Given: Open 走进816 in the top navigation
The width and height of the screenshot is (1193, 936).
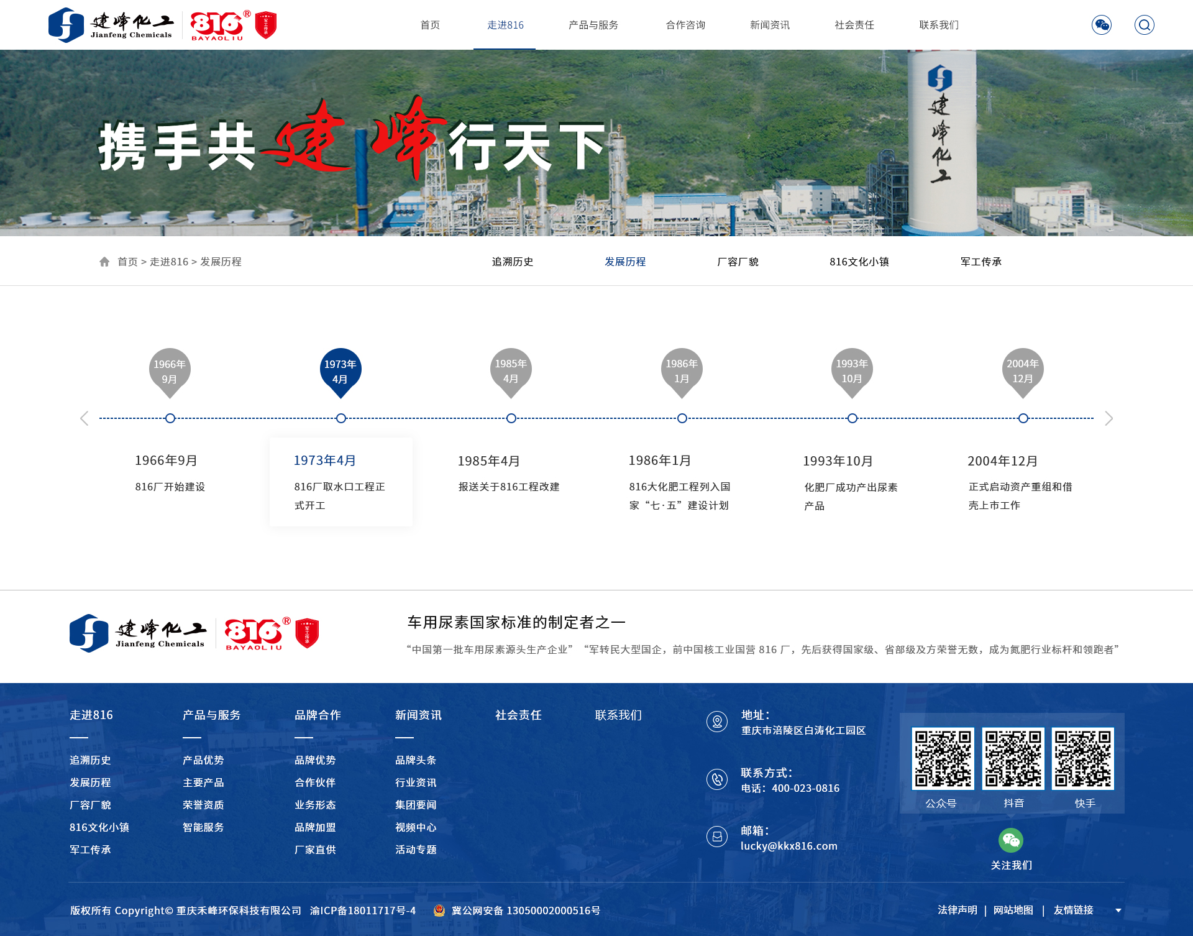Looking at the screenshot, I should point(505,25).
